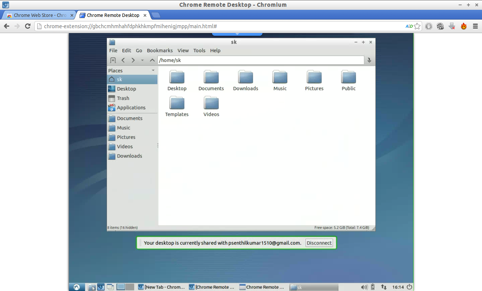Open the Templates folder icon

[x=177, y=103]
